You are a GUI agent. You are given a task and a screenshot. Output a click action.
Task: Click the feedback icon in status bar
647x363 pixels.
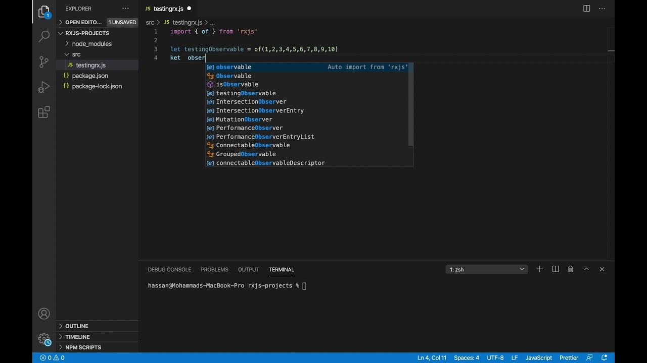click(x=589, y=358)
